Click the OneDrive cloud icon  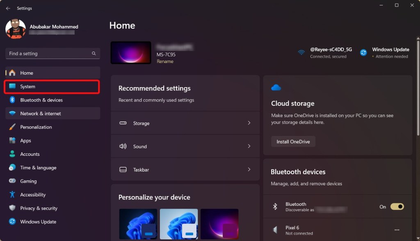point(276,88)
